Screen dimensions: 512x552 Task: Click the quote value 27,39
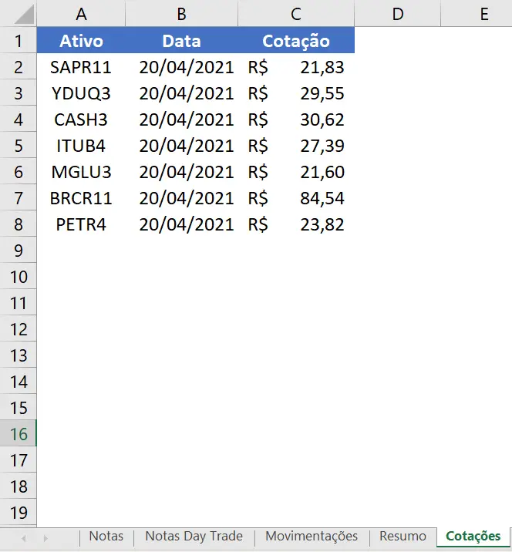tap(322, 146)
